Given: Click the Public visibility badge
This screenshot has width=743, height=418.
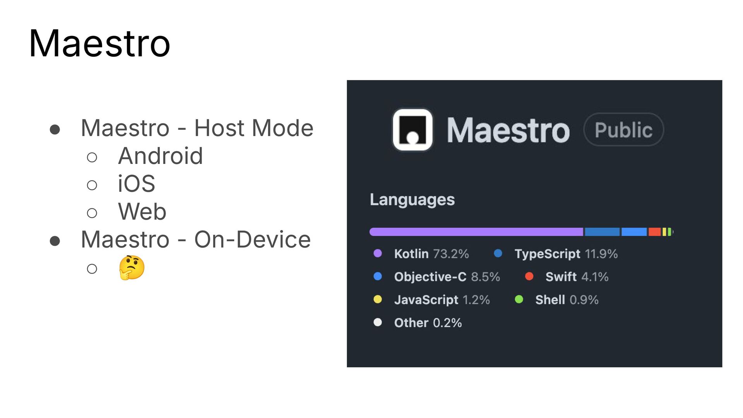Looking at the screenshot, I should coord(623,130).
